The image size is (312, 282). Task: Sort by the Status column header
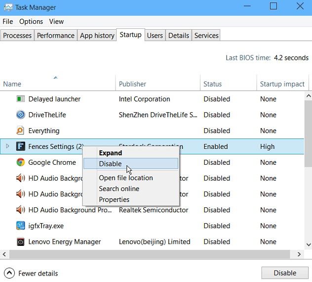[229, 84]
